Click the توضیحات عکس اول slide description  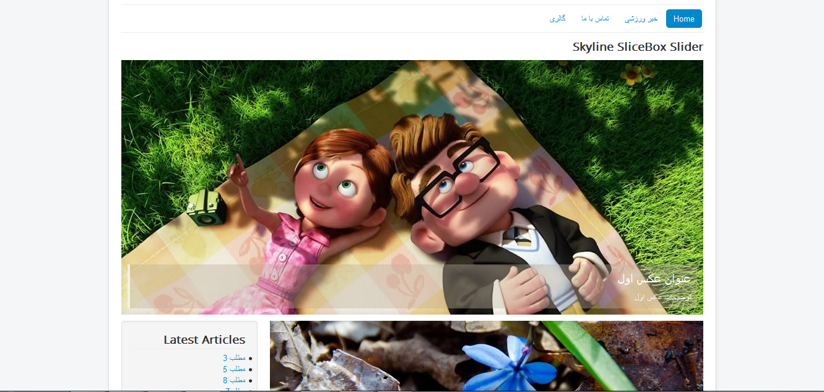tap(662, 297)
